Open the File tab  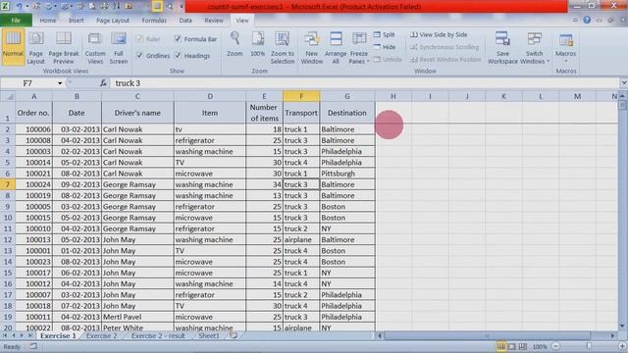pos(16,20)
